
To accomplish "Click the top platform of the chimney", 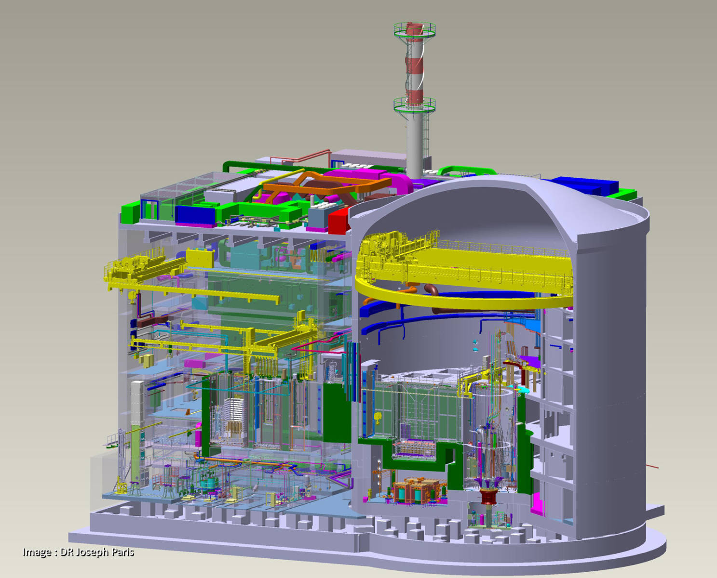I will (x=415, y=30).
